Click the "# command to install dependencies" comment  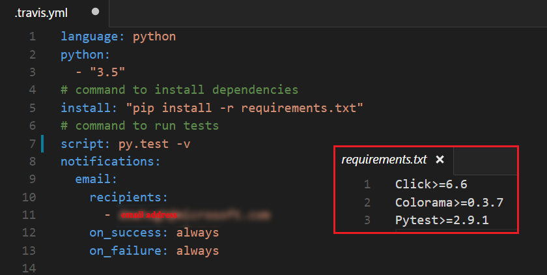[179, 90]
